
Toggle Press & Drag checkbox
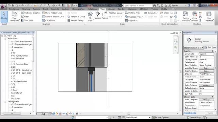click(188, 118)
